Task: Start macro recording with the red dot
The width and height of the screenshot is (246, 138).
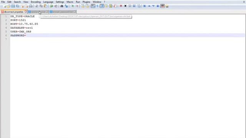Action: pos(121,6)
